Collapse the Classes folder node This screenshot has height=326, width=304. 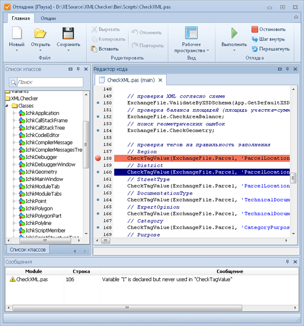coord(7,106)
